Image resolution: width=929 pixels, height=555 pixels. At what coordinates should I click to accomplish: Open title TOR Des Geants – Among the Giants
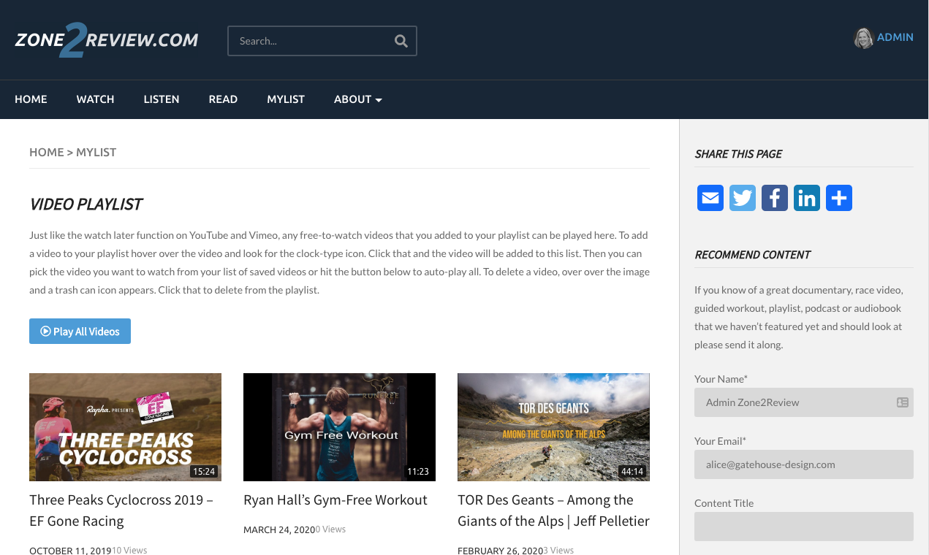click(553, 510)
